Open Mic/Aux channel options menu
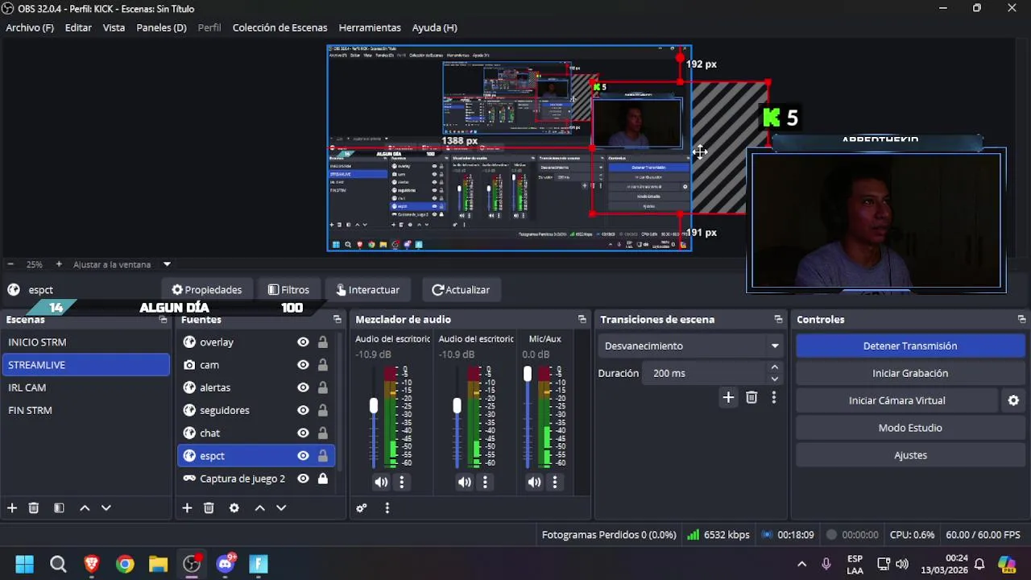The height and width of the screenshot is (580, 1031). coord(554,482)
